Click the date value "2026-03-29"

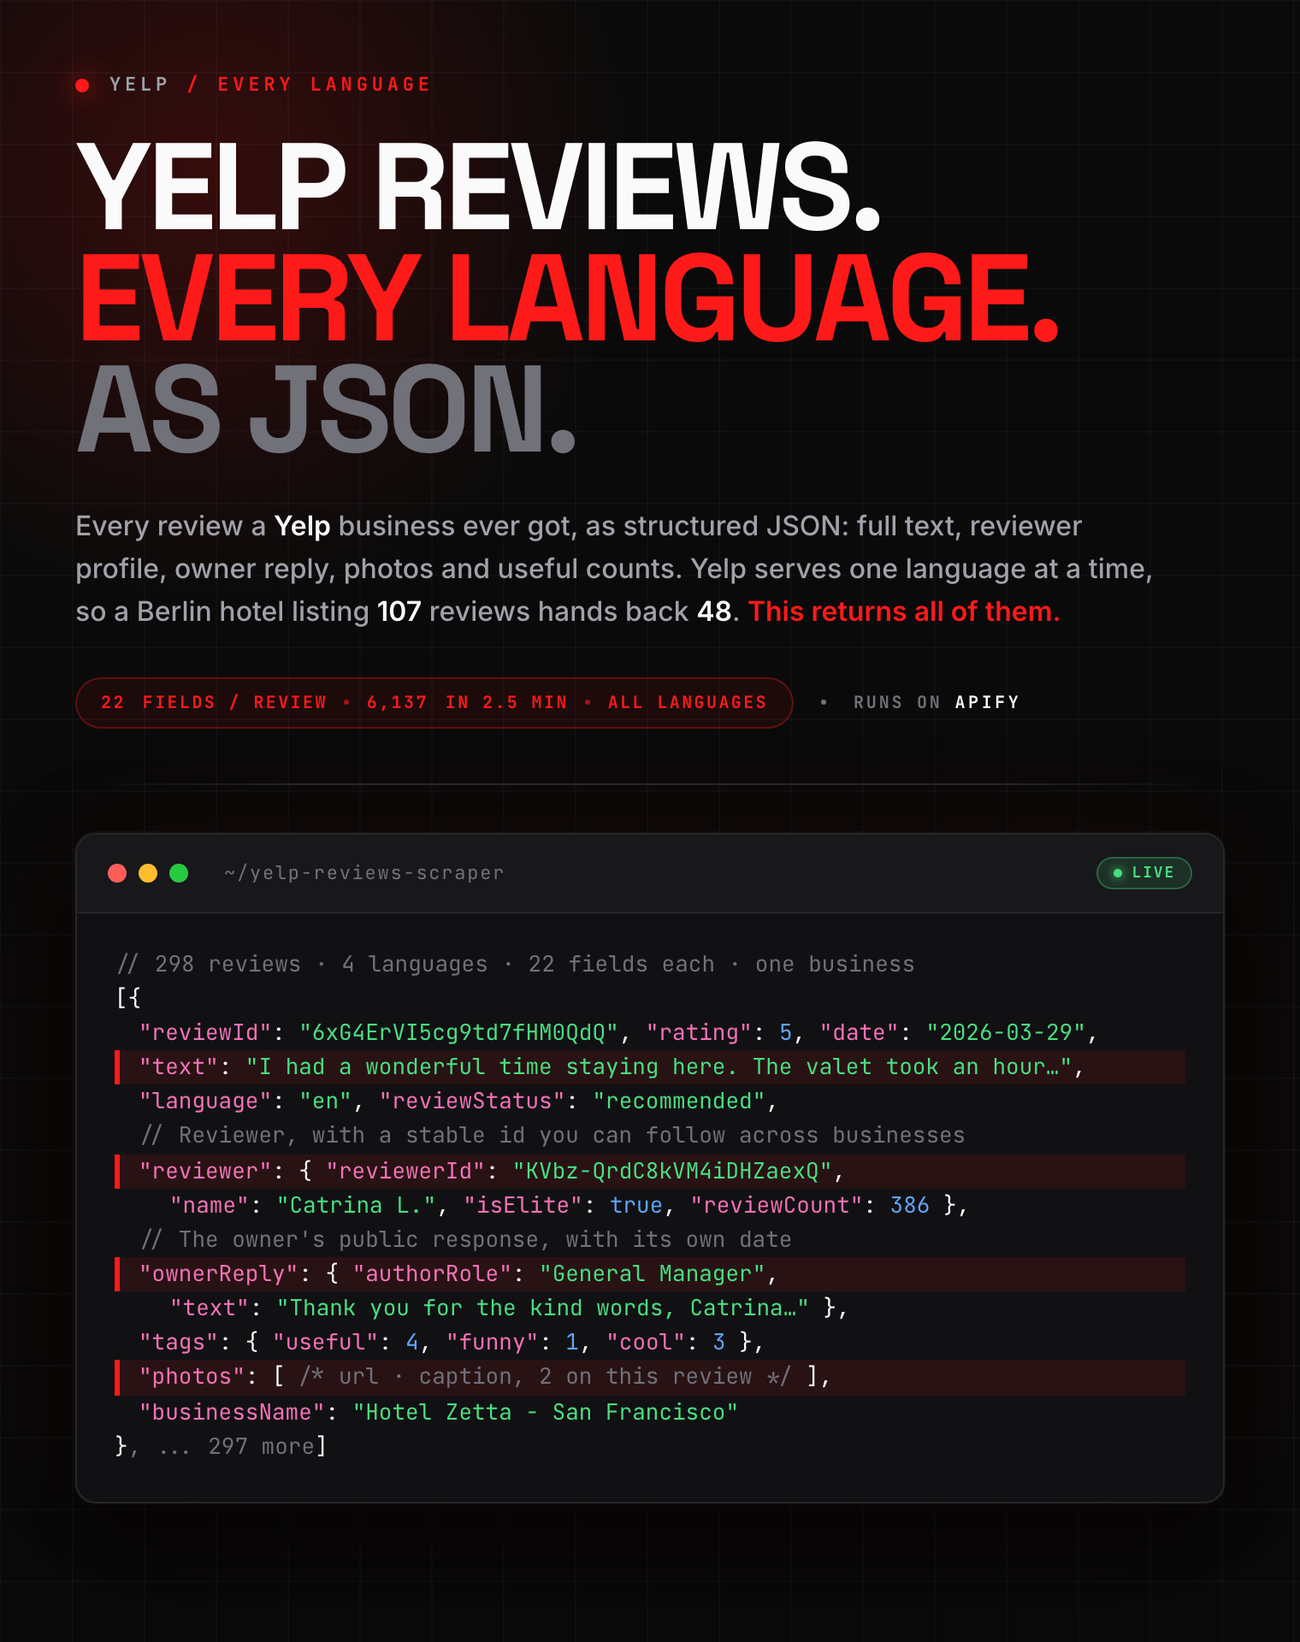click(x=1006, y=1032)
